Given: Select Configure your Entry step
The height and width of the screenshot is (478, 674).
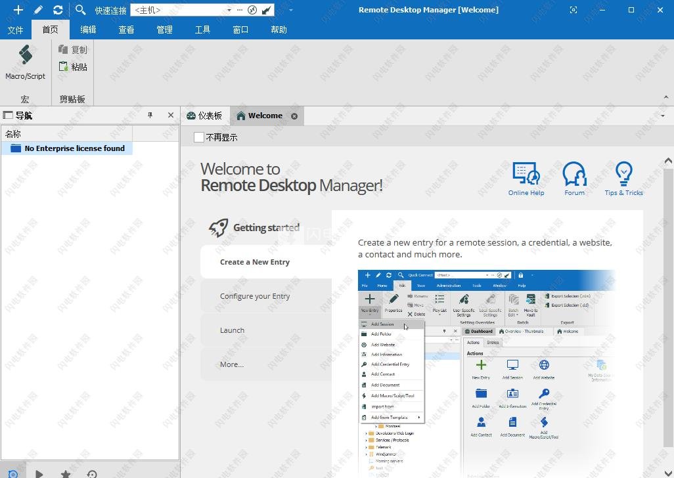Looking at the screenshot, I should point(266,296).
